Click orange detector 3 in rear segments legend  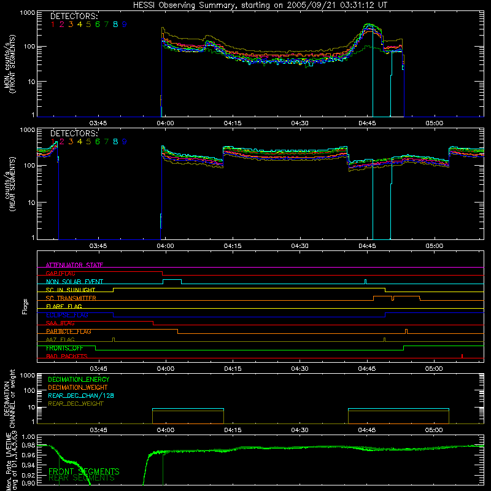pyautogui.click(x=71, y=142)
